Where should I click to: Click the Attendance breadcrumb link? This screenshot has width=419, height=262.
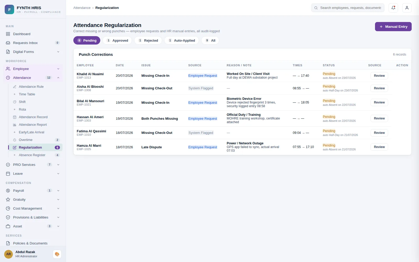(x=82, y=8)
